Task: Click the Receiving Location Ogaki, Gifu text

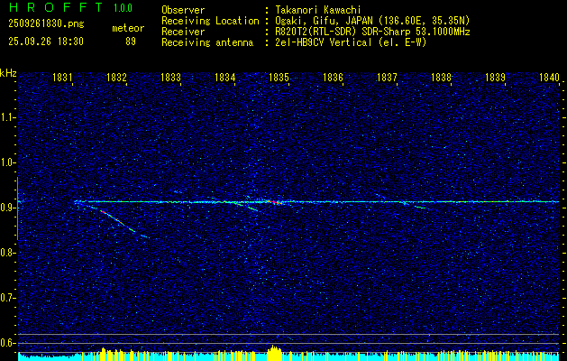Action: coord(372,21)
